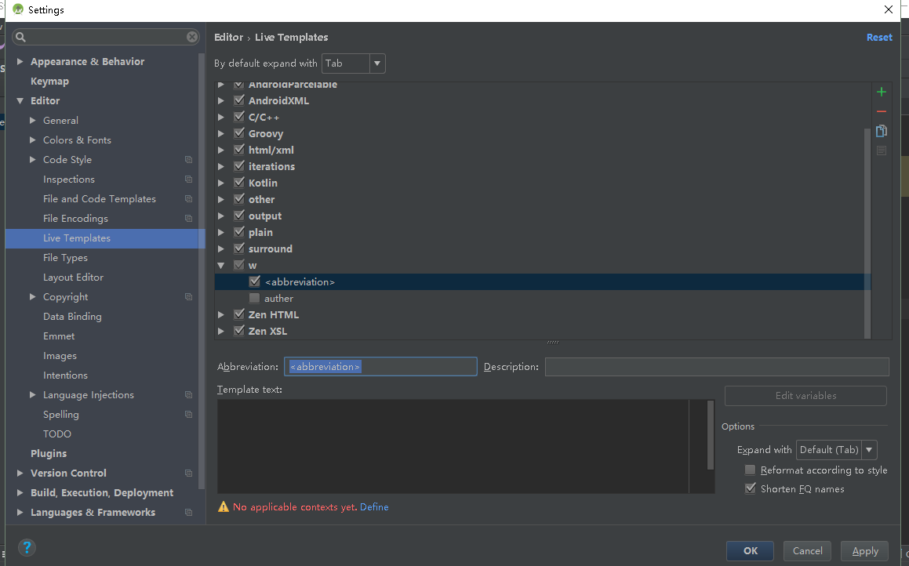Open the Plugins settings page
The height and width of the screenshot is (566, 909).
[49, 454]
